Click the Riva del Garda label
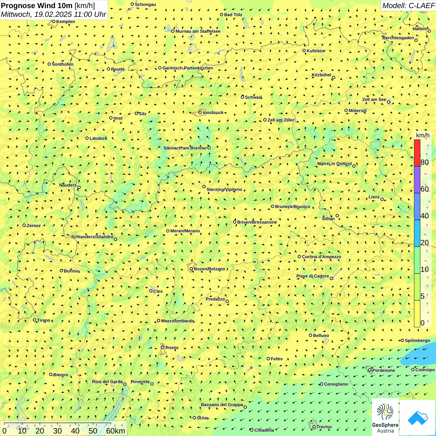Viewport: 436px width, 436px height. (107, 381)
